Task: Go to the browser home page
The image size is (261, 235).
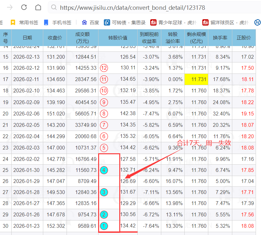Action: [38, 7]
